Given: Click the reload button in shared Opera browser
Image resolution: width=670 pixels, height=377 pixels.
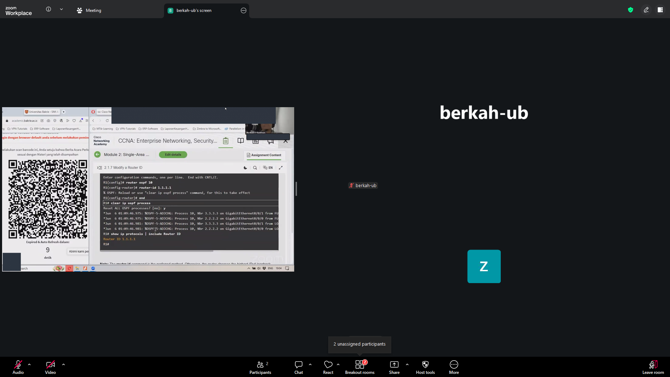Looking at the screenshot, I should click(107, 121).
